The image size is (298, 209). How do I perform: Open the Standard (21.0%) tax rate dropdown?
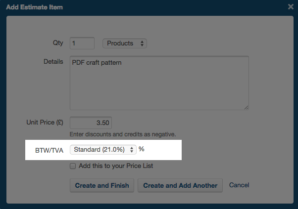coord(103,149)
